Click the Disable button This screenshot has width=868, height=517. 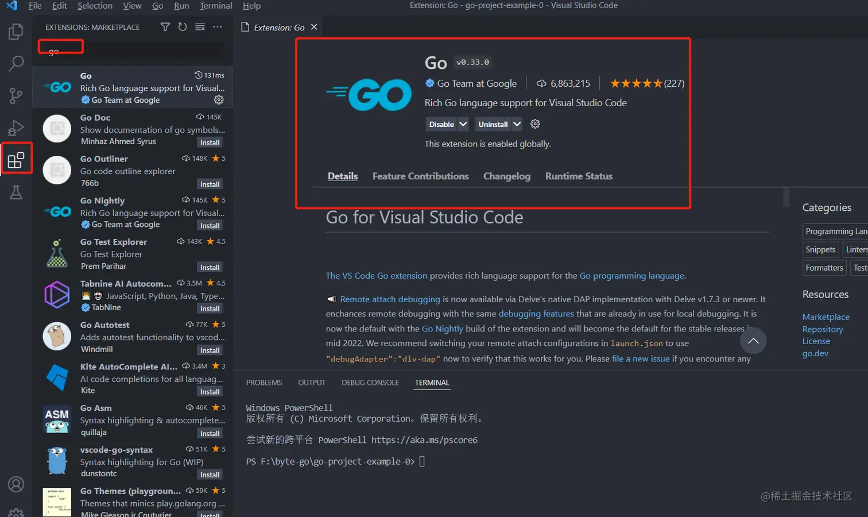[441, 124]
